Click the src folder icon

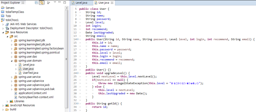pos(11,36)
